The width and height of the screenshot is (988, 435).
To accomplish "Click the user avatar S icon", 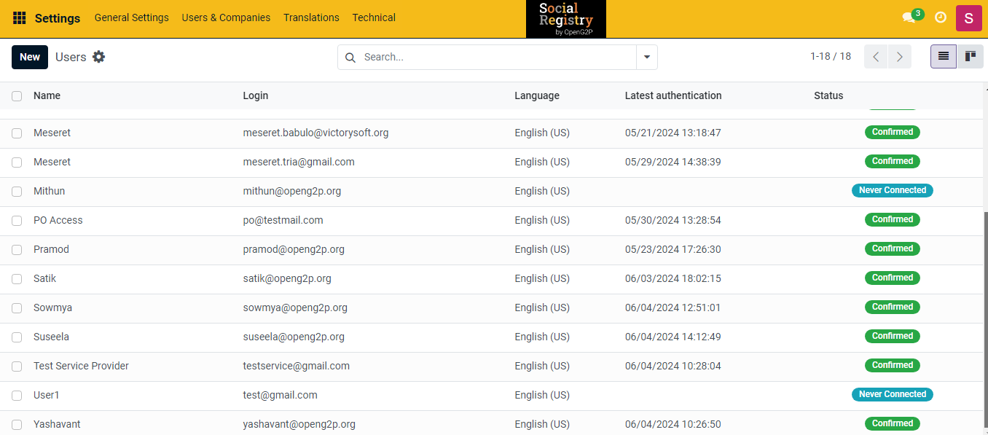I will click(x=969, y=17).
